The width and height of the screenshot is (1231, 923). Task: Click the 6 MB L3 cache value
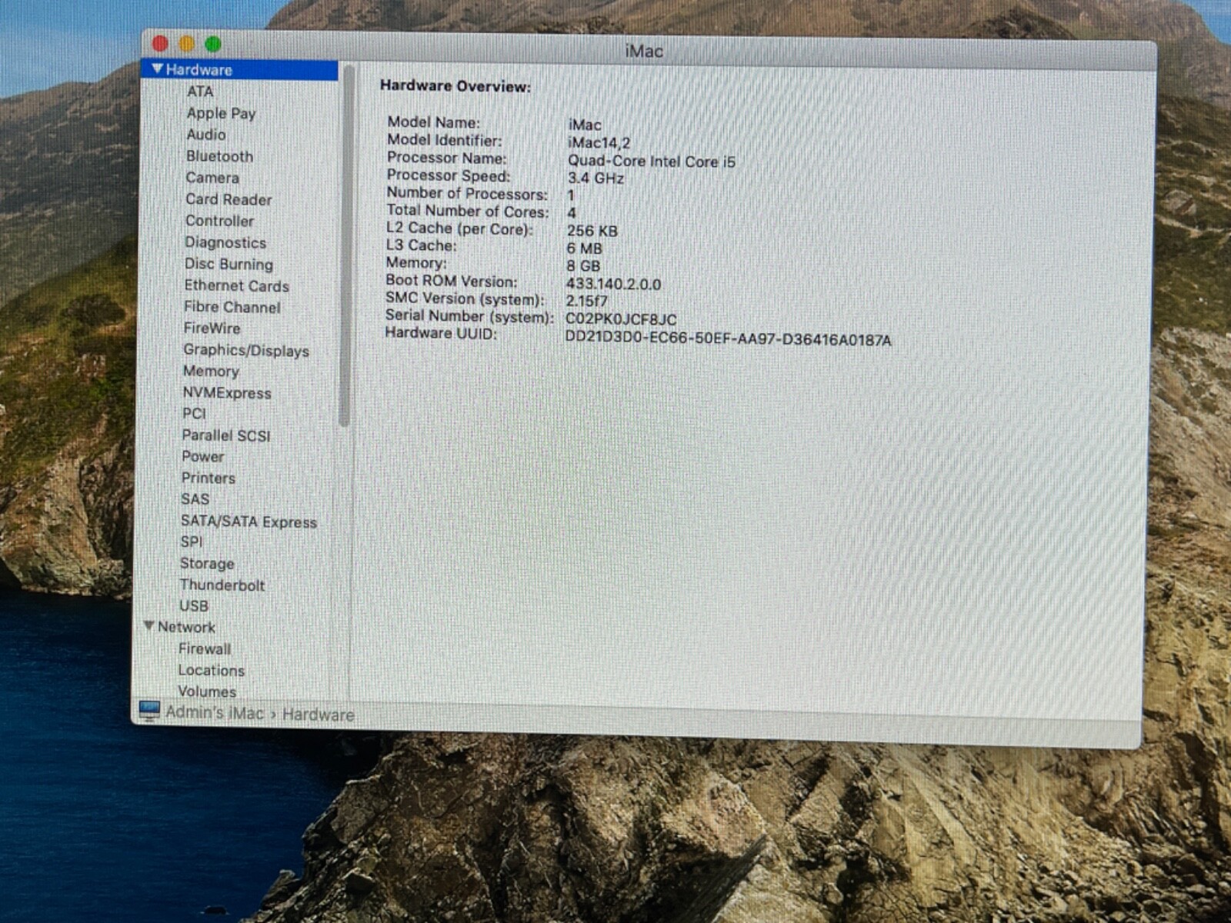pyautogui.click(x=584, y=248)
